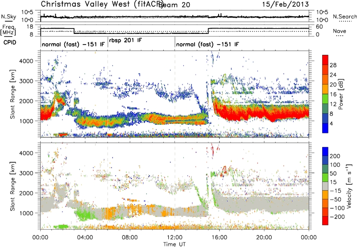Click the second 'normal (fast) -151 IF' label

(208, 44)
